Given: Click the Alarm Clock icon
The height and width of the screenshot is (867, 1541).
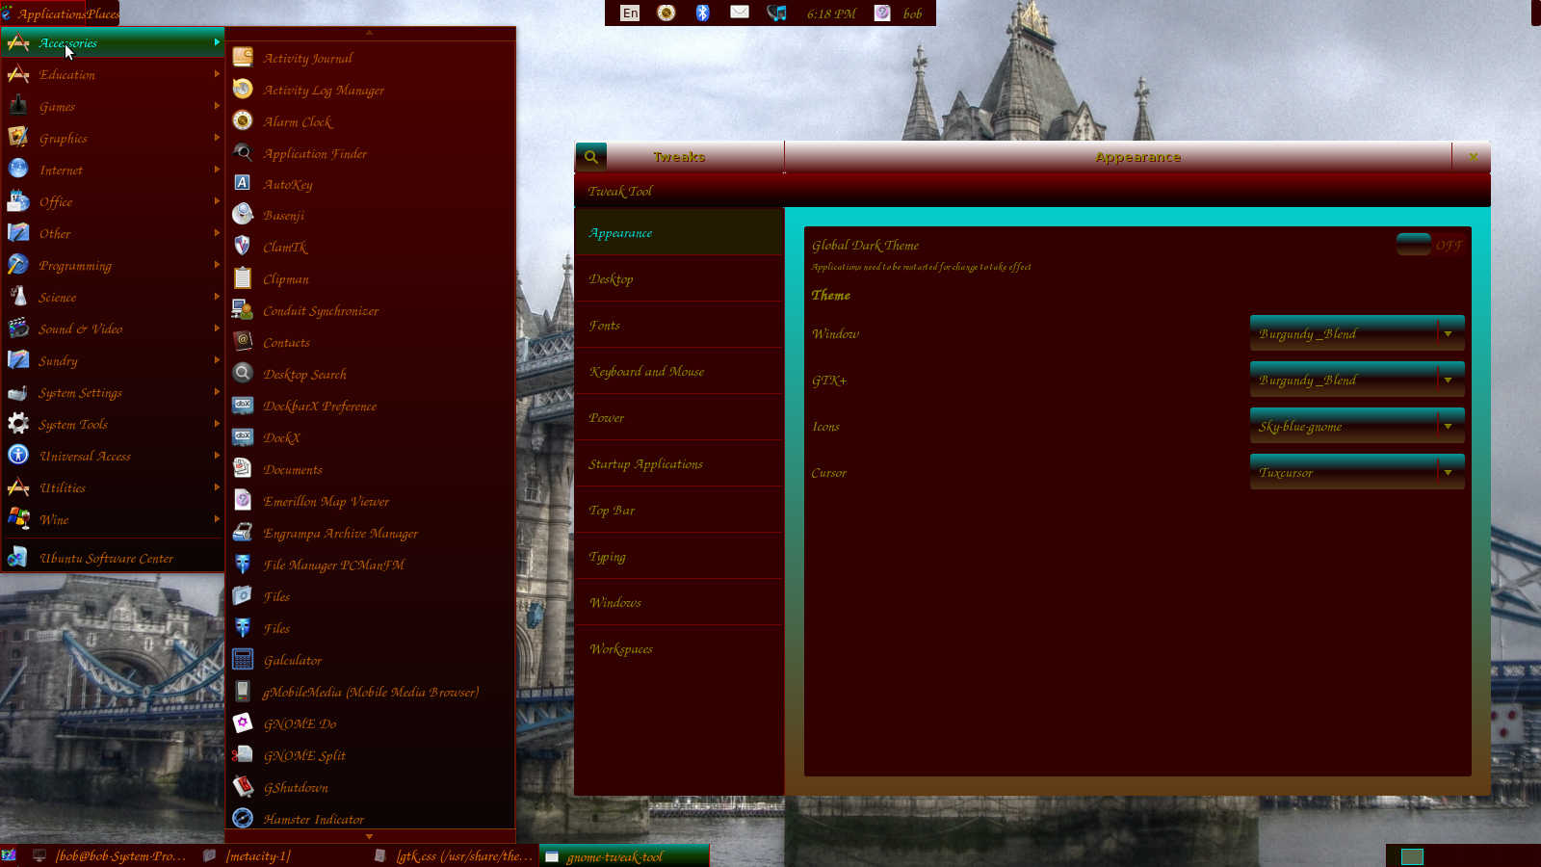Looking at the screenshot, I should pyautogui.click(x=243, y=120).
